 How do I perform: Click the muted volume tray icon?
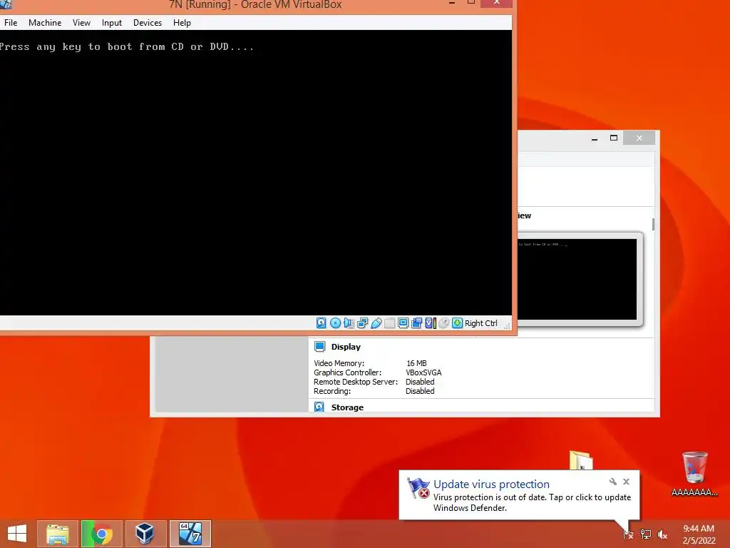(x=662, y=534)
